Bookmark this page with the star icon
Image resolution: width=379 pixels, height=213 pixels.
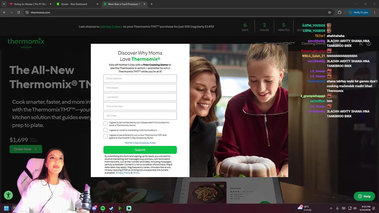330,12
